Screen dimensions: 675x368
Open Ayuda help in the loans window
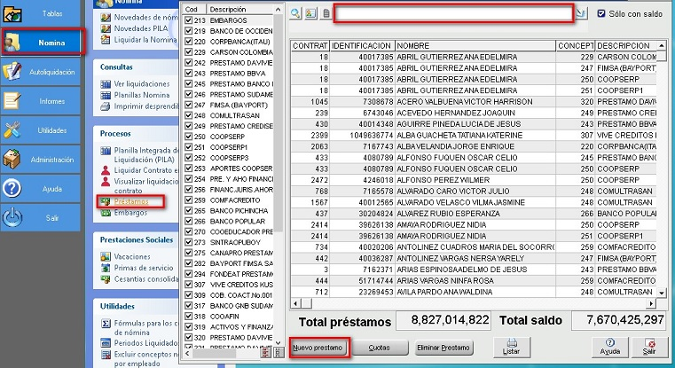[x=610, y=346]
